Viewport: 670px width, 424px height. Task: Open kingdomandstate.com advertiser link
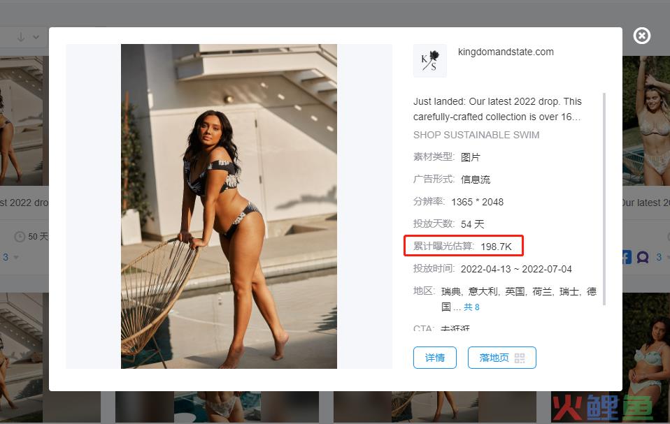point(506,52)
